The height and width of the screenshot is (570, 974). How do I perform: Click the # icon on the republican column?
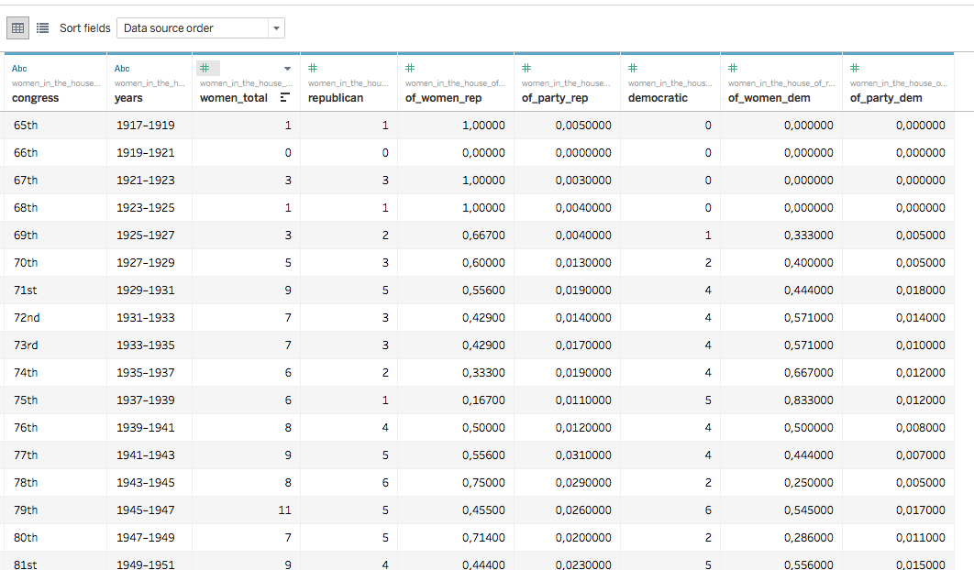(312, 68)
